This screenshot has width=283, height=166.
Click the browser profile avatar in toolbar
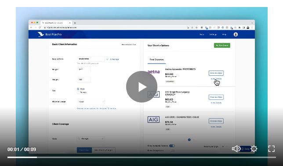[248, 28]
